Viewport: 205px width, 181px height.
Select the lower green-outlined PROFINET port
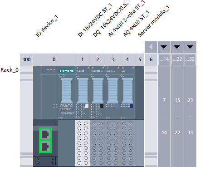pyautogui.click(x=45, y=147)
